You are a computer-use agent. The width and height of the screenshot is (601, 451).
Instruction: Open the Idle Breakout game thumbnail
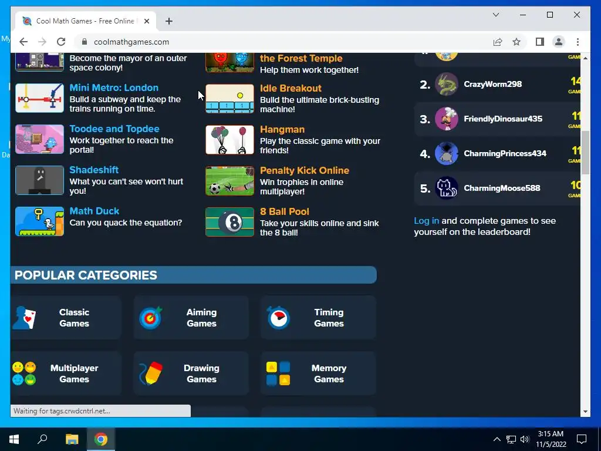[229, 99]
